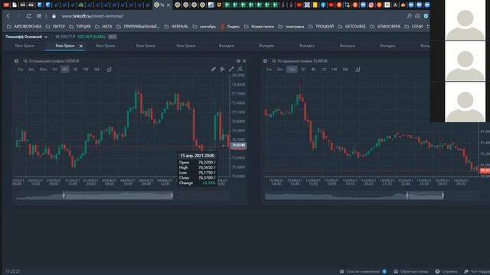490x275 pixels.
Task: Open Новая папка bookmarks folder
Action: pyautogui.click(x=259, y=27)
